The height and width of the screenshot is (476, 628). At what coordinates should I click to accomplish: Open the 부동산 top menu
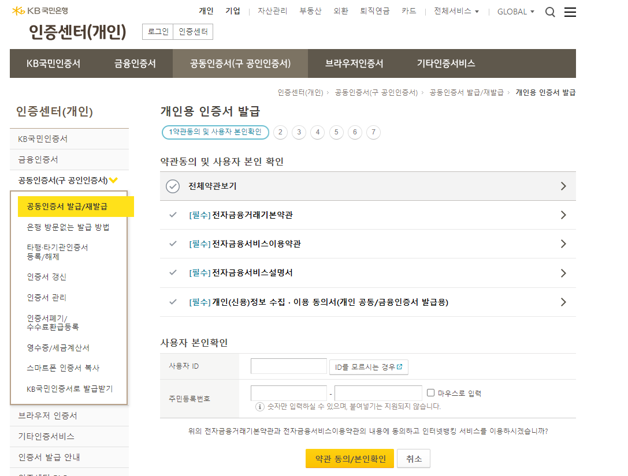click(310, 11)
